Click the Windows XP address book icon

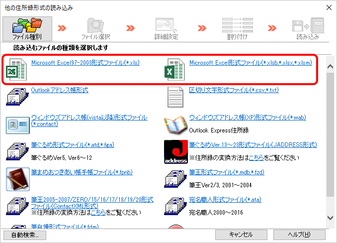[x=175, y=125]
